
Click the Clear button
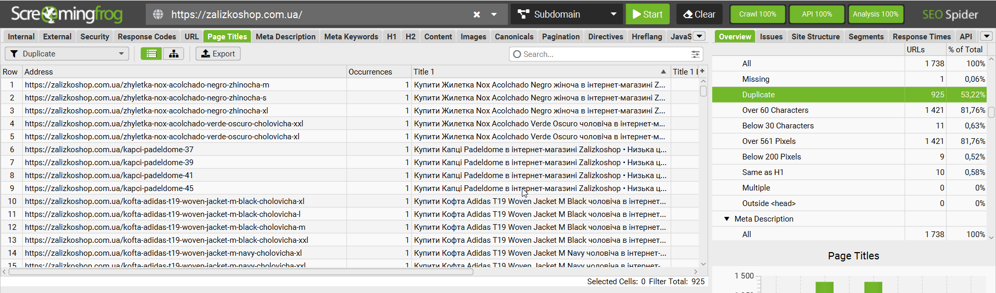coord(699,14)
